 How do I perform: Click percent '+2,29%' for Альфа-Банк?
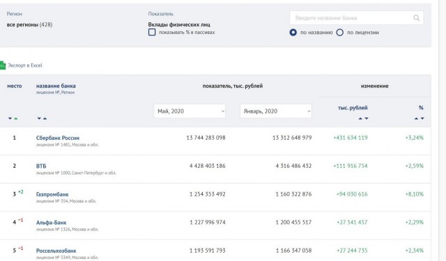tap(415, 223)
